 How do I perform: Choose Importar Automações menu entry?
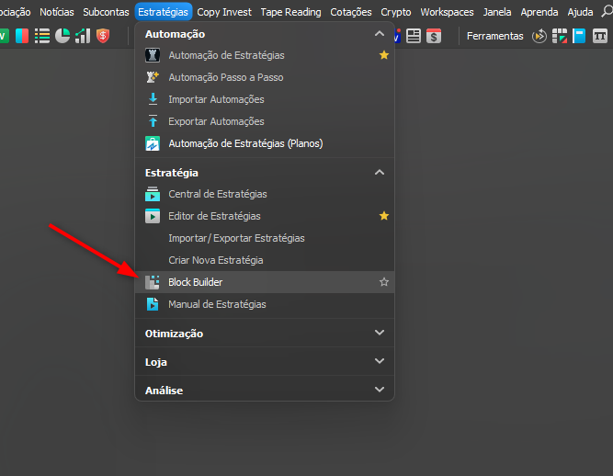click(265, 99)
